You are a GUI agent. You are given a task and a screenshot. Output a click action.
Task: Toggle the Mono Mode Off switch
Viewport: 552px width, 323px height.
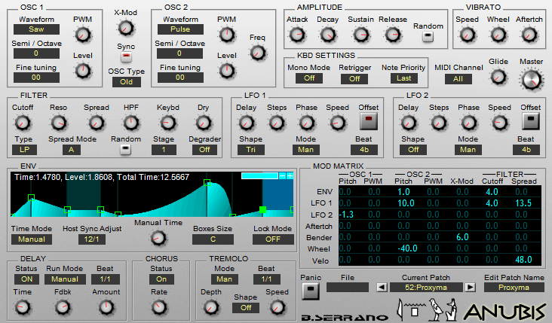(309, 78)
